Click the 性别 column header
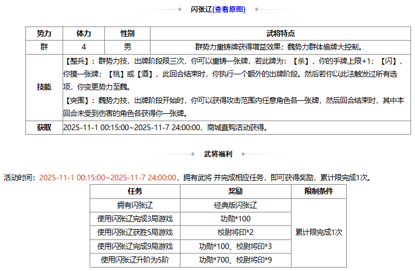 (127, 33)
